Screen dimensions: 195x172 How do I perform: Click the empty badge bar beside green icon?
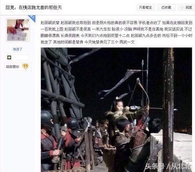click(20, 57)
